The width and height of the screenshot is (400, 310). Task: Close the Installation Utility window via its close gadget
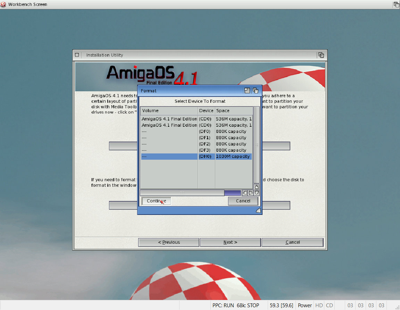coord(77,55)
